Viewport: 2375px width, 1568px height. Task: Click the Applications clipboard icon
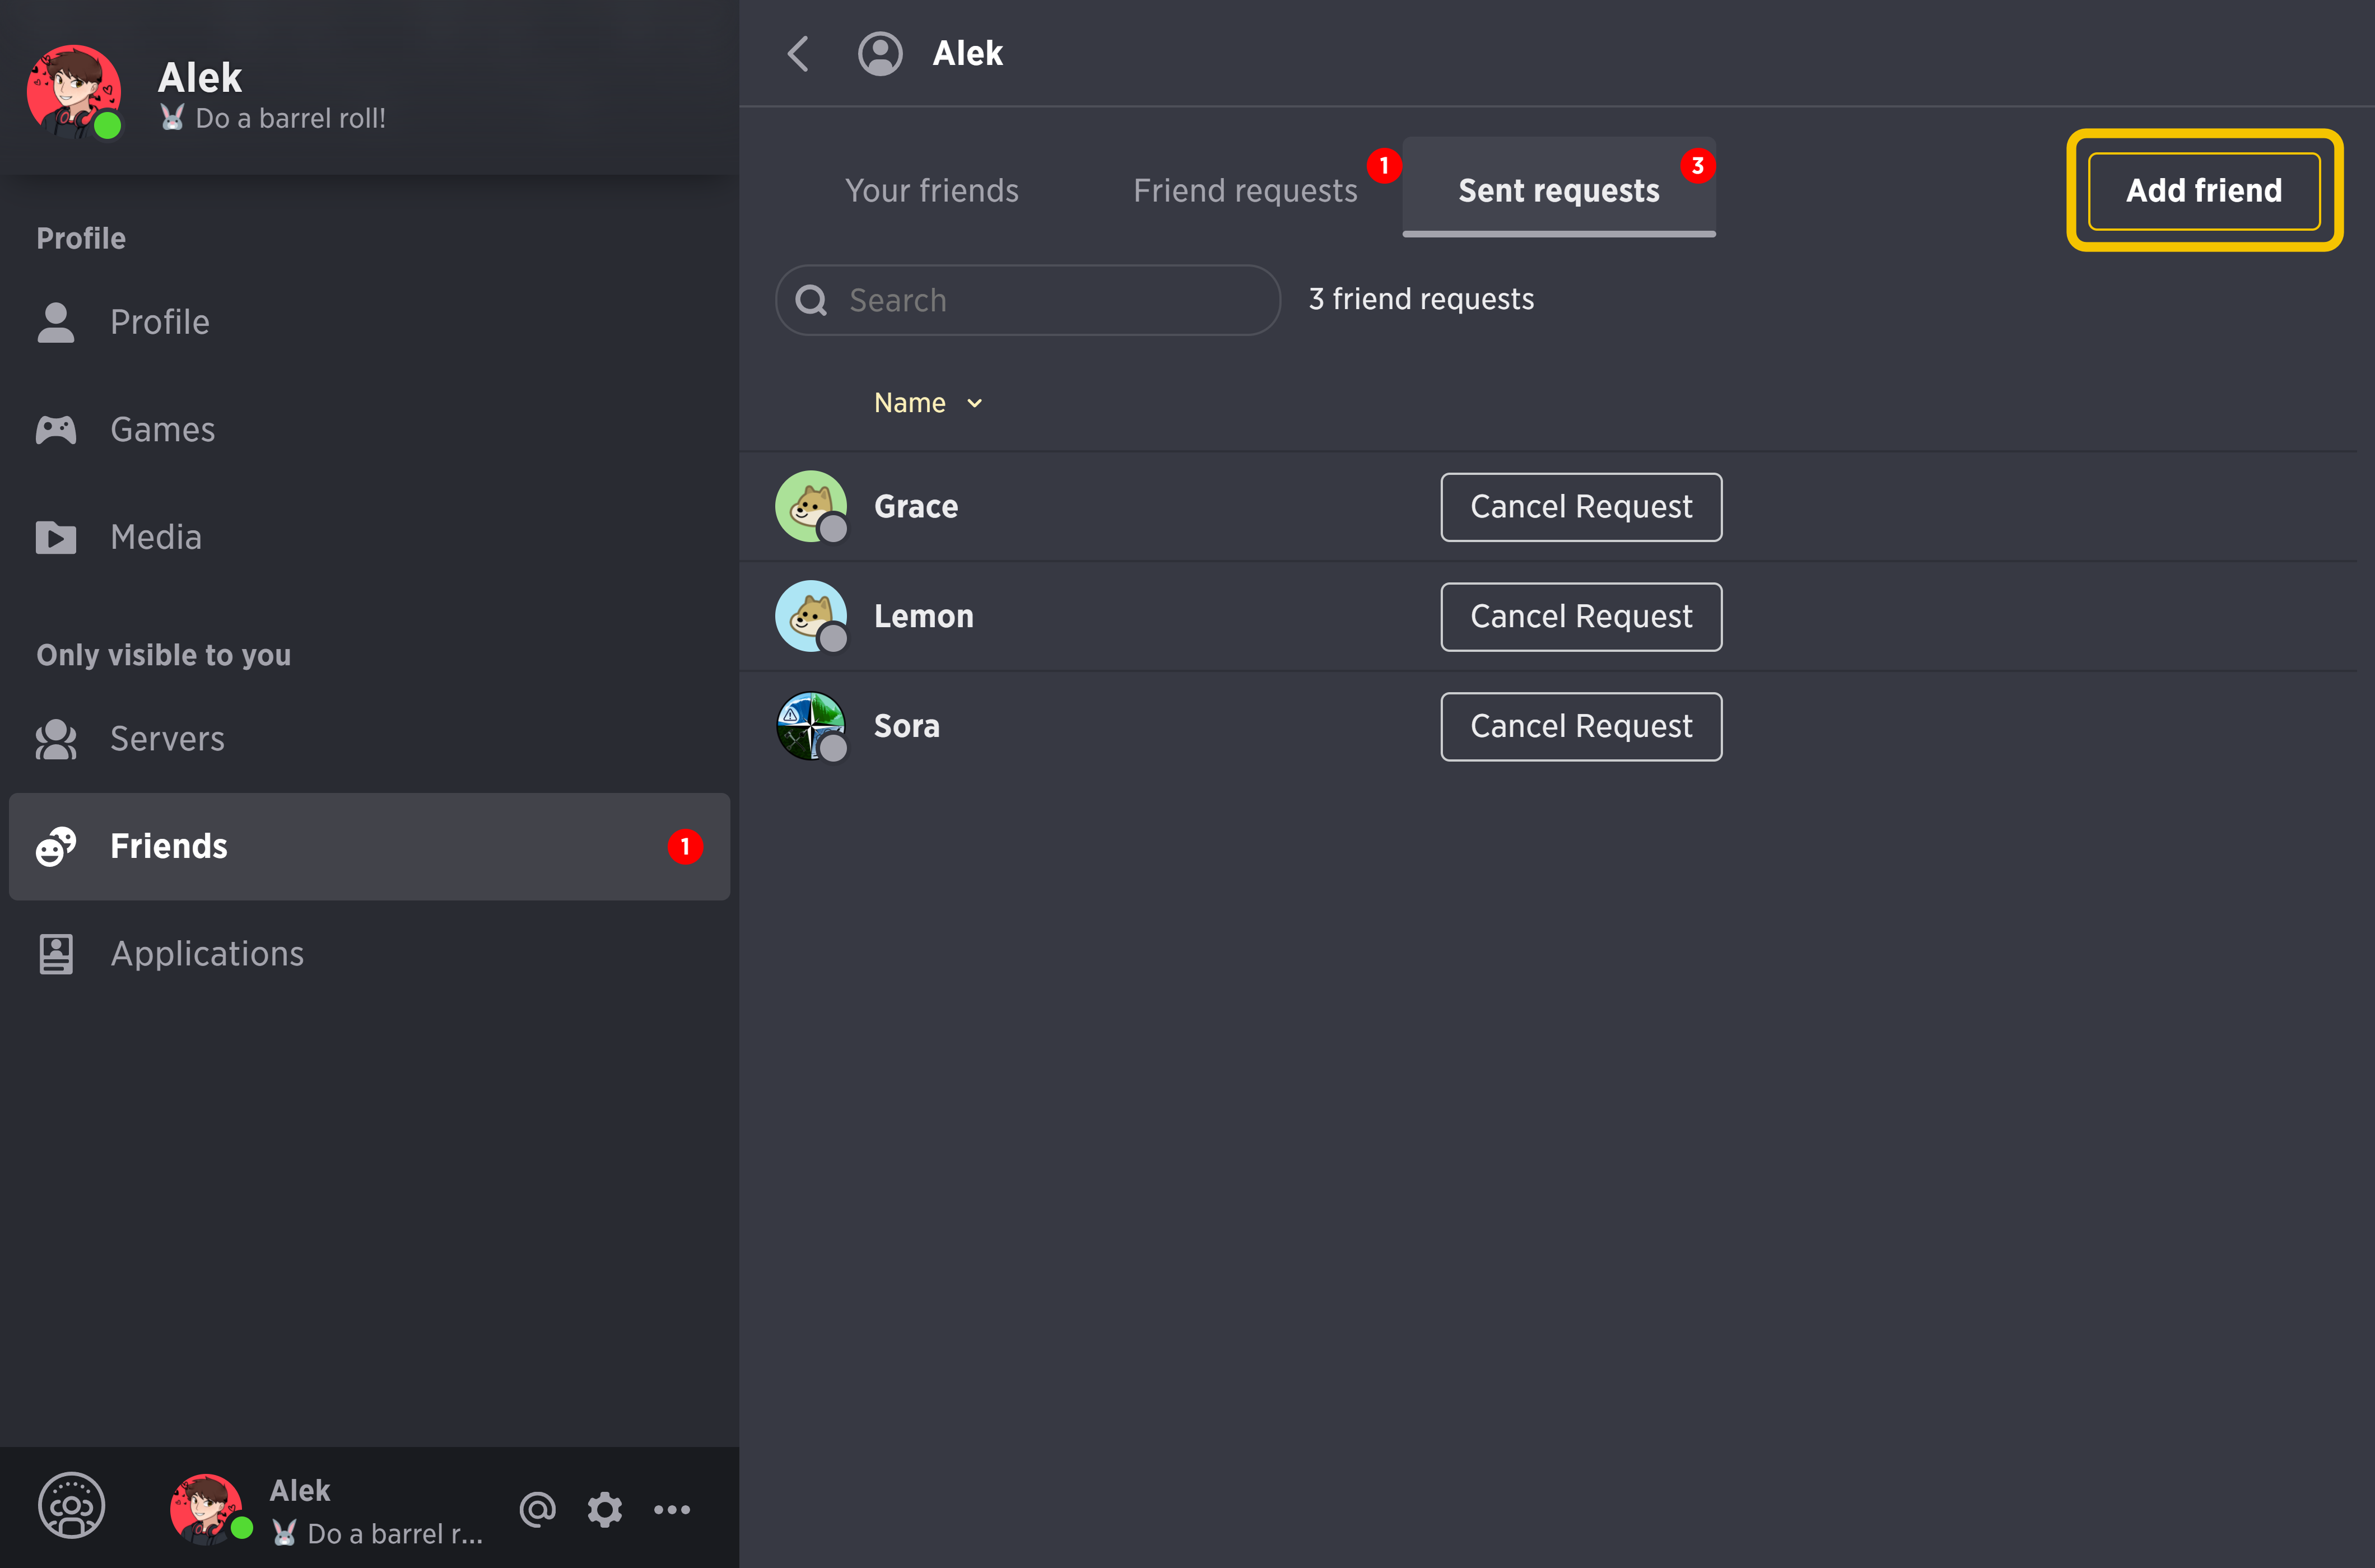click(56, 954)
